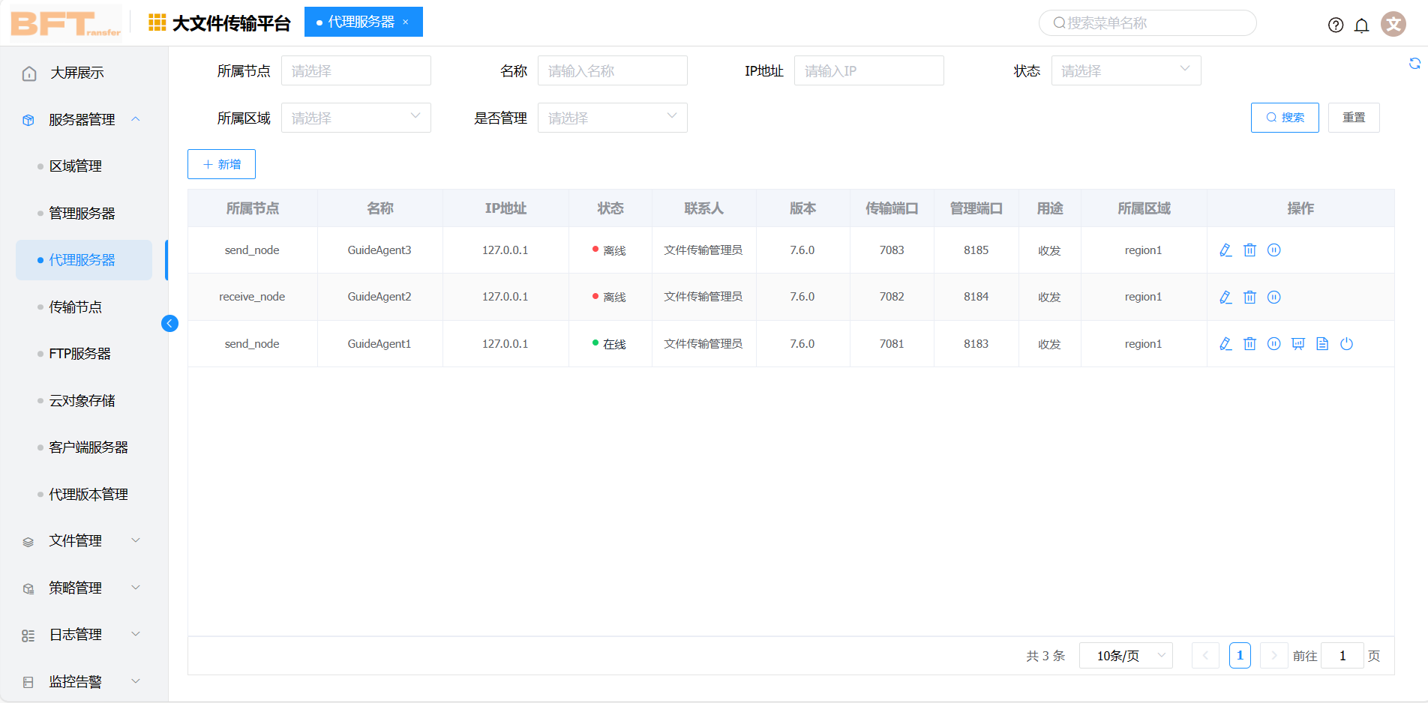Open the 是否管理 dropdown
The image size is (1428, 703).
coord(612,118)
